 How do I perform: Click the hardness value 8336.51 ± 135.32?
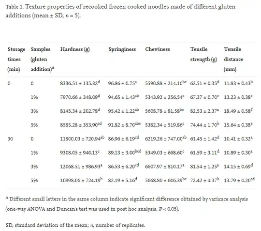click(x=80, y=83)
